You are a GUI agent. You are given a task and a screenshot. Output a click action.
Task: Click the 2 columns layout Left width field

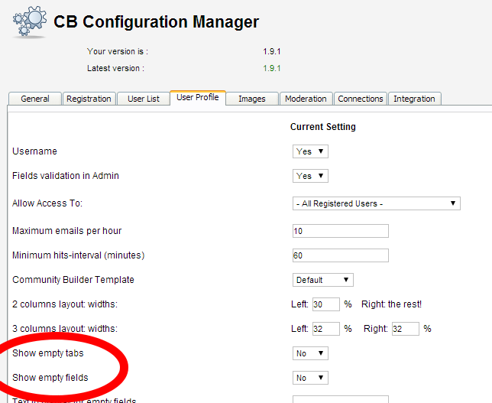tap(326, 304)
